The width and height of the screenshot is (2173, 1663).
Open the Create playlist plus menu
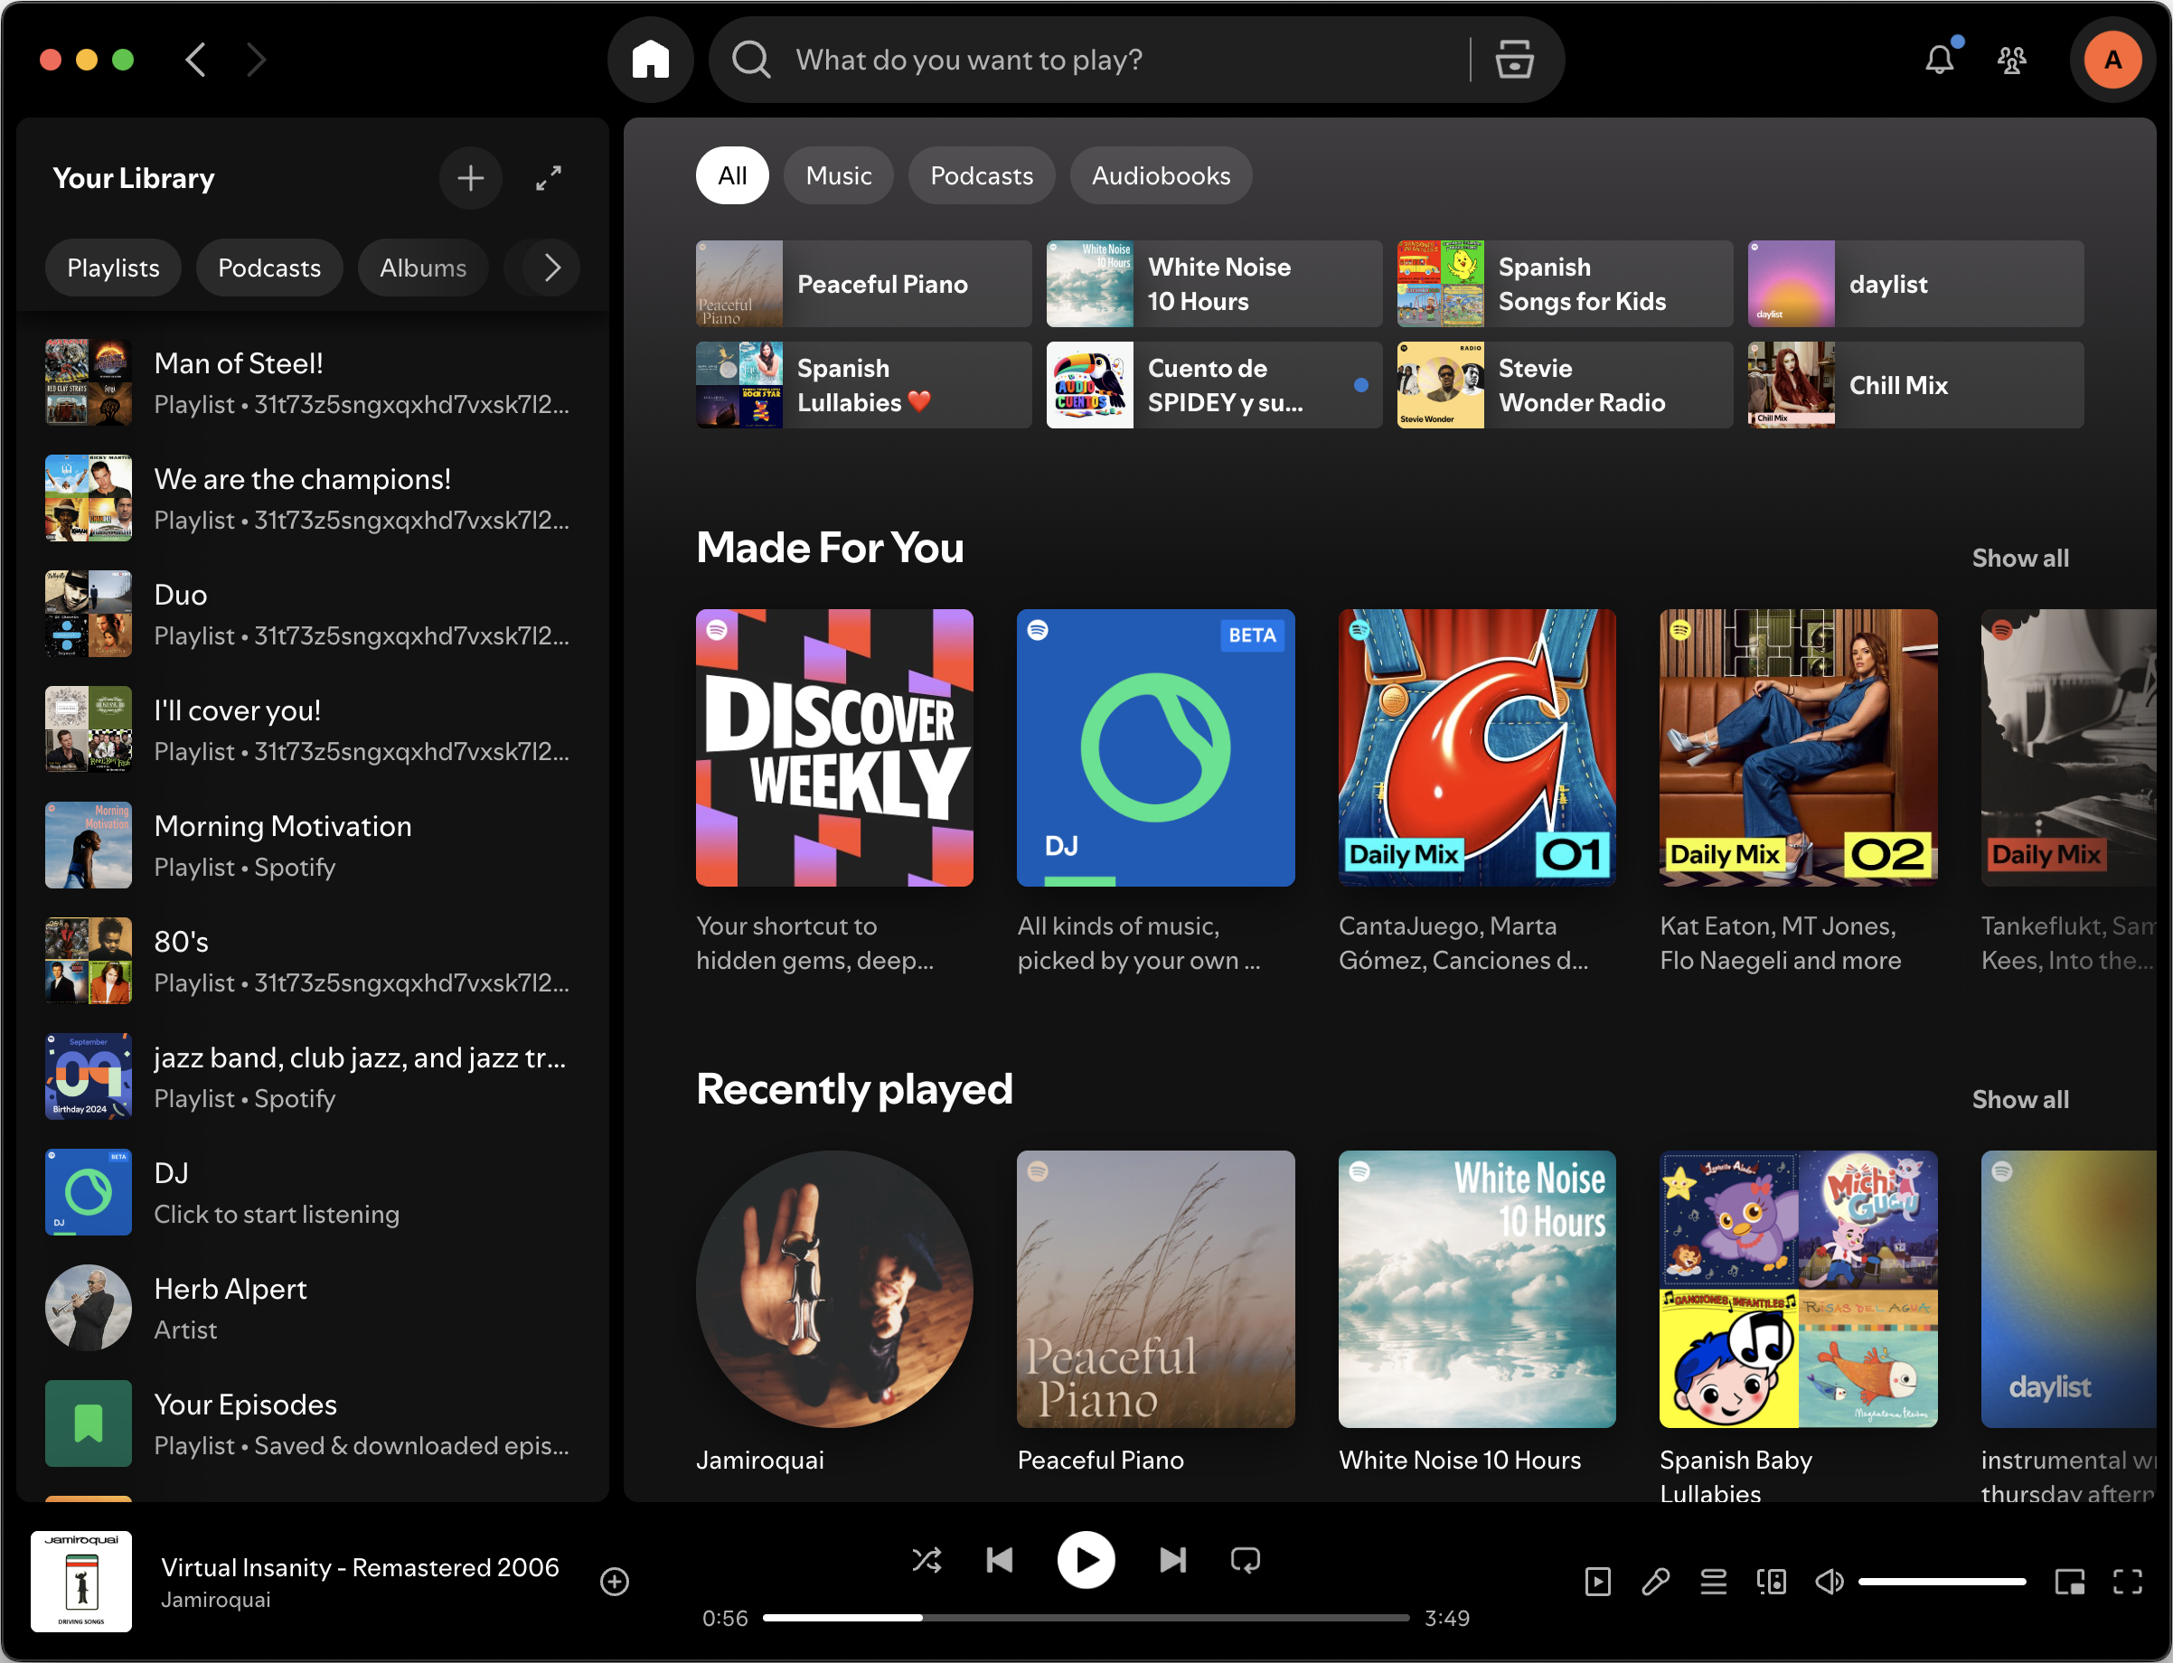[x=470, y=178]
